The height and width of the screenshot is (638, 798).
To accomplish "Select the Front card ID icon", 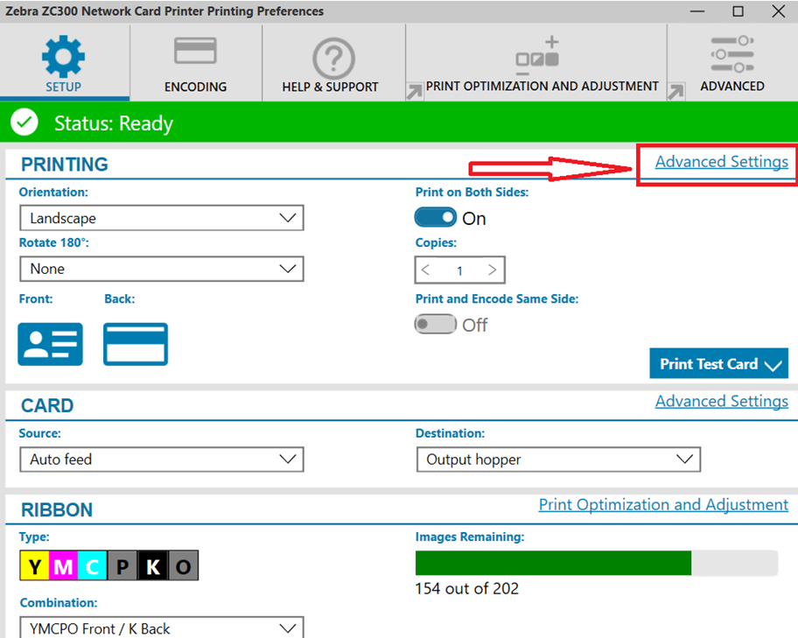I will point(50,344).
